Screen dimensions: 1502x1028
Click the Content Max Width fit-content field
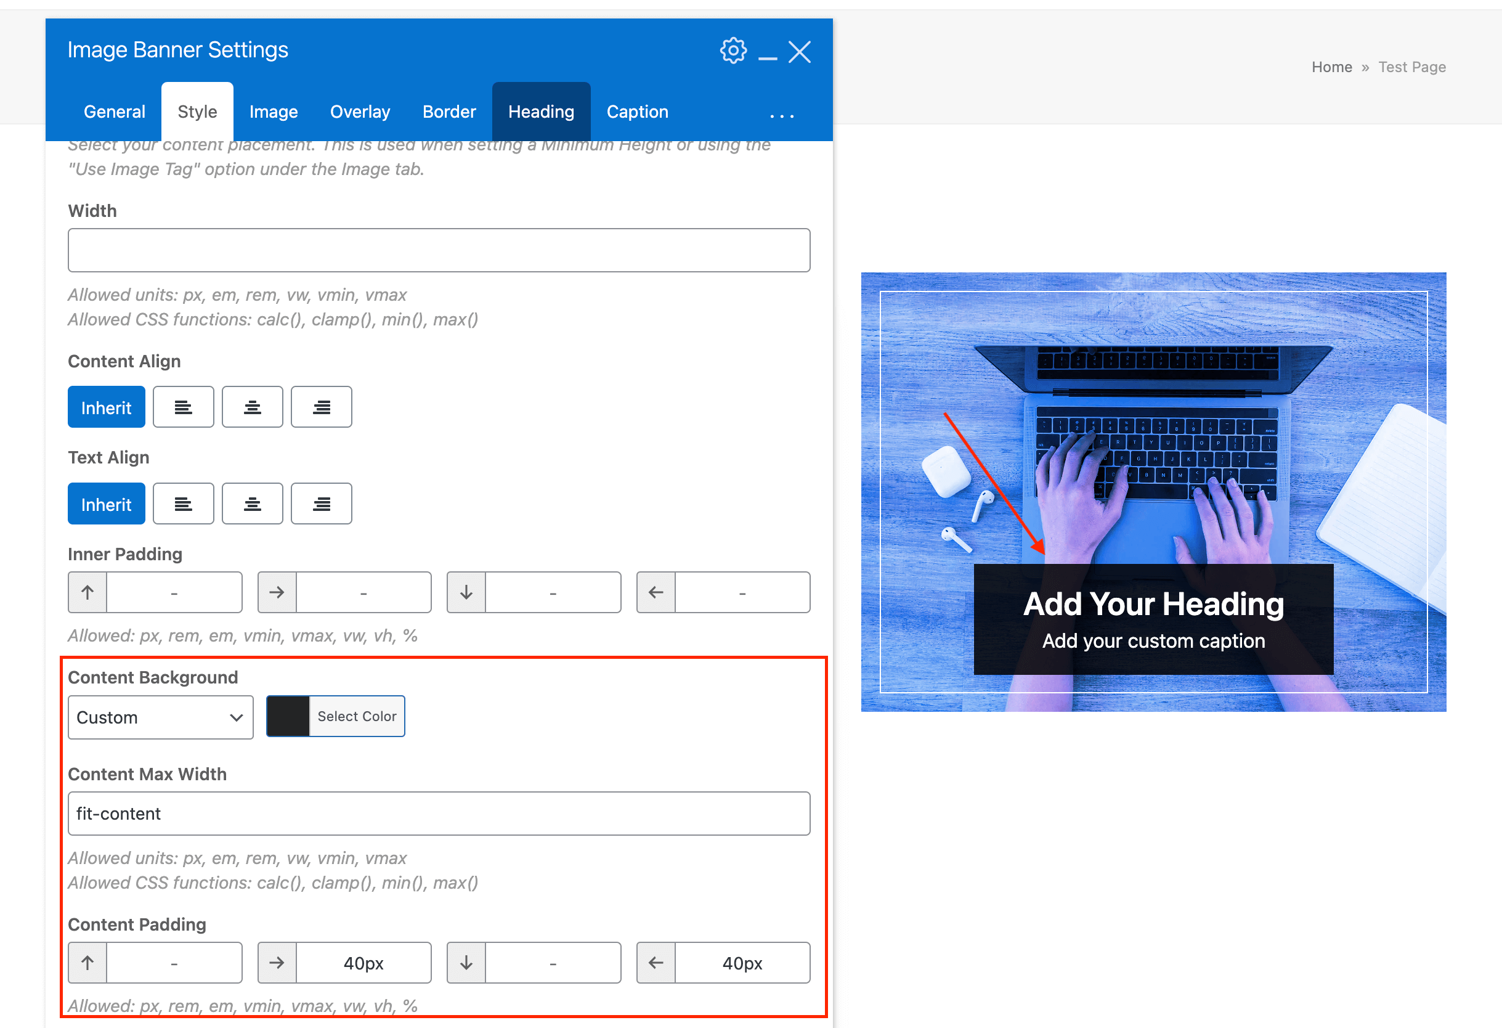tap(439, 814)
